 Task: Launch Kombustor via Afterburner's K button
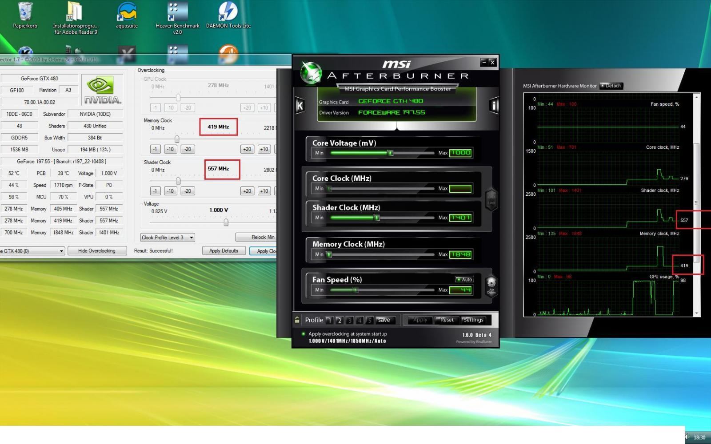300,106
